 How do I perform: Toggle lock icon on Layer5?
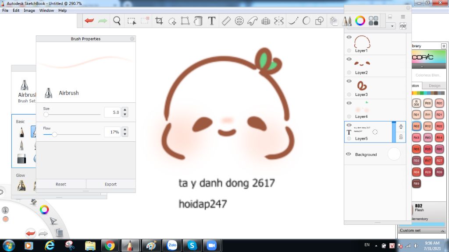pyautogui.click(x=401, y=137)
